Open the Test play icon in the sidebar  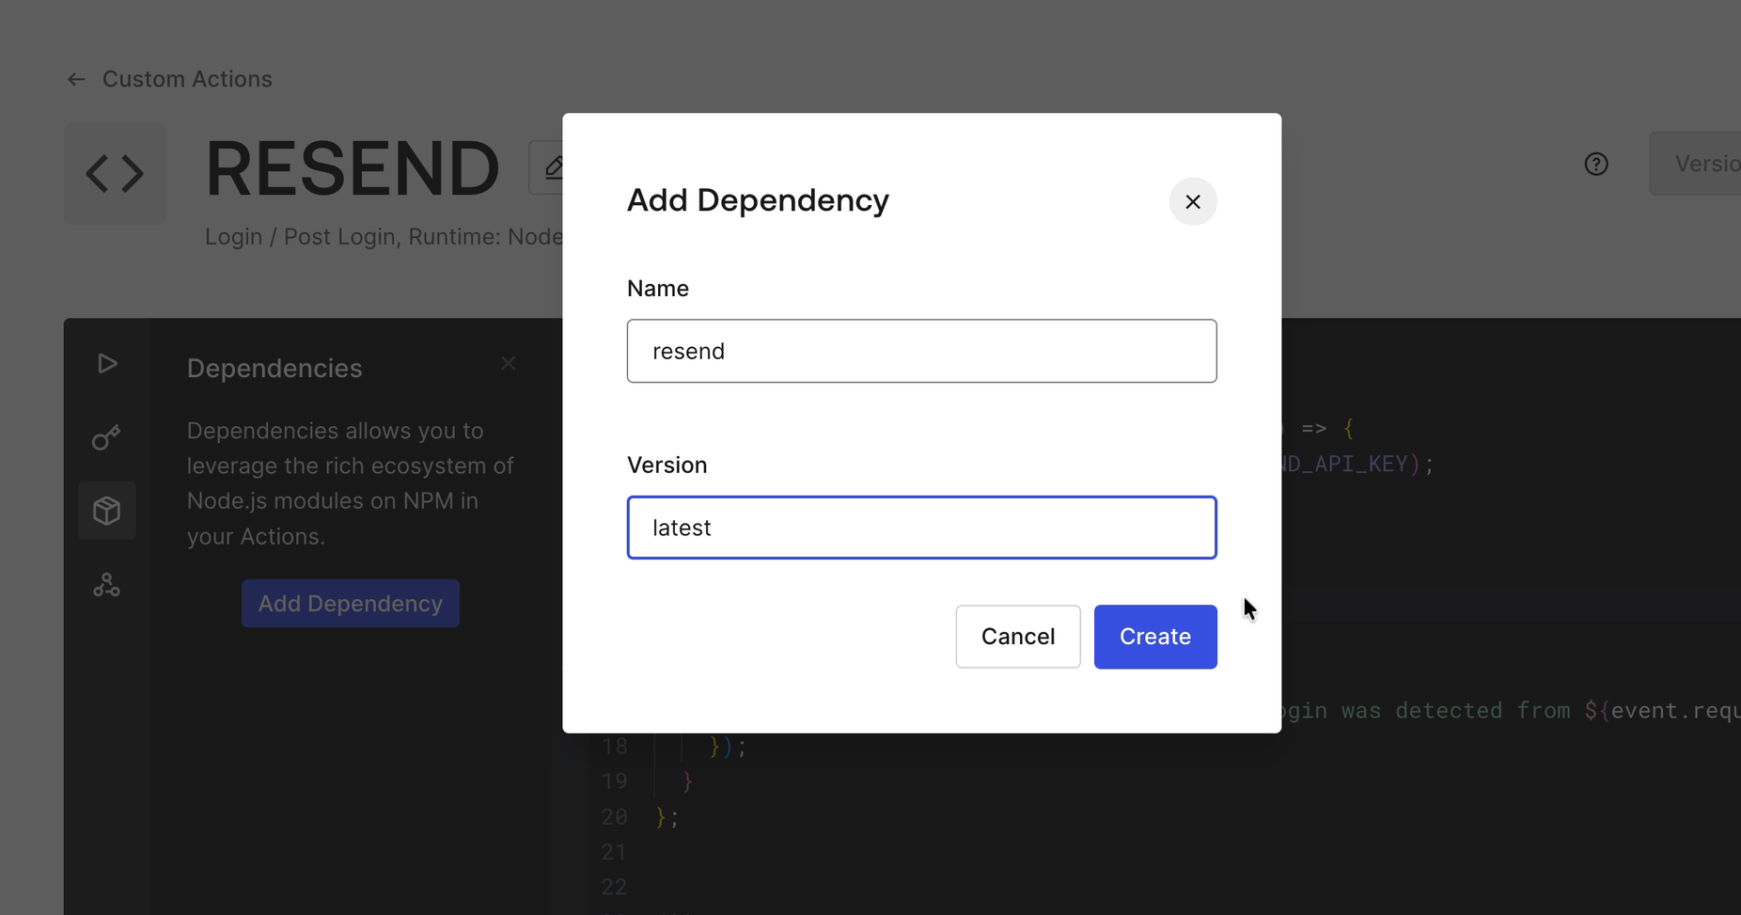click(x=107, y=364)
